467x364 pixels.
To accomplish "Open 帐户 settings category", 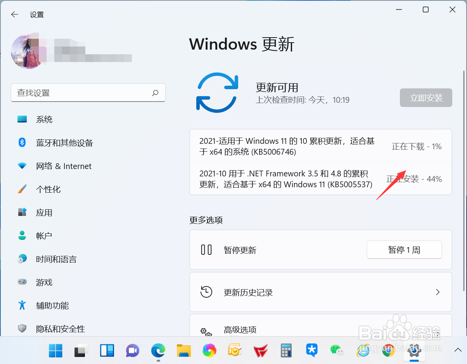I will point(44,236).
